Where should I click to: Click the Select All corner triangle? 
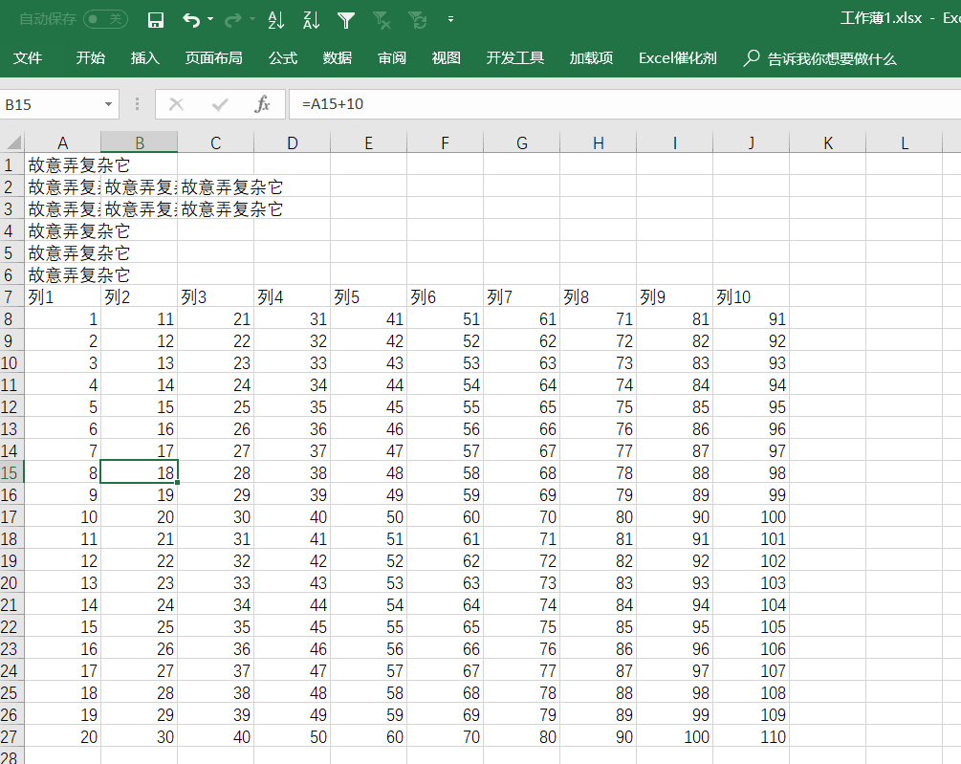(12, 142)
